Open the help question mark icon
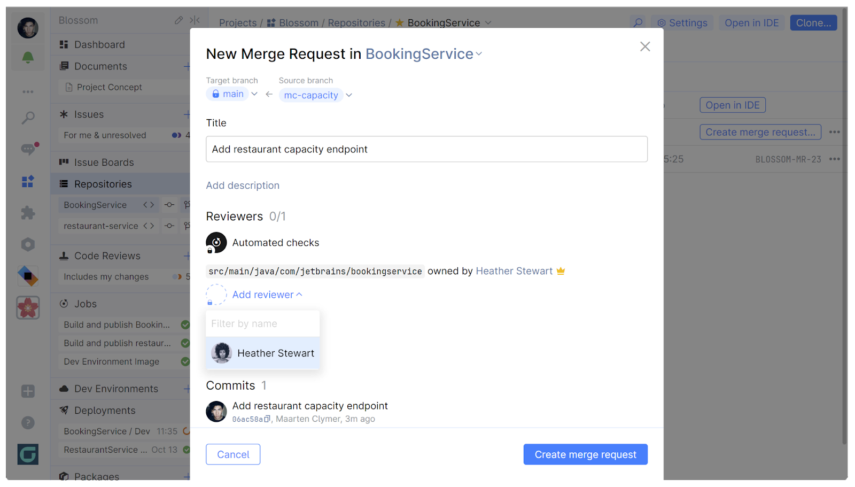Screen dimensions: 855x487 pos(28,423)
